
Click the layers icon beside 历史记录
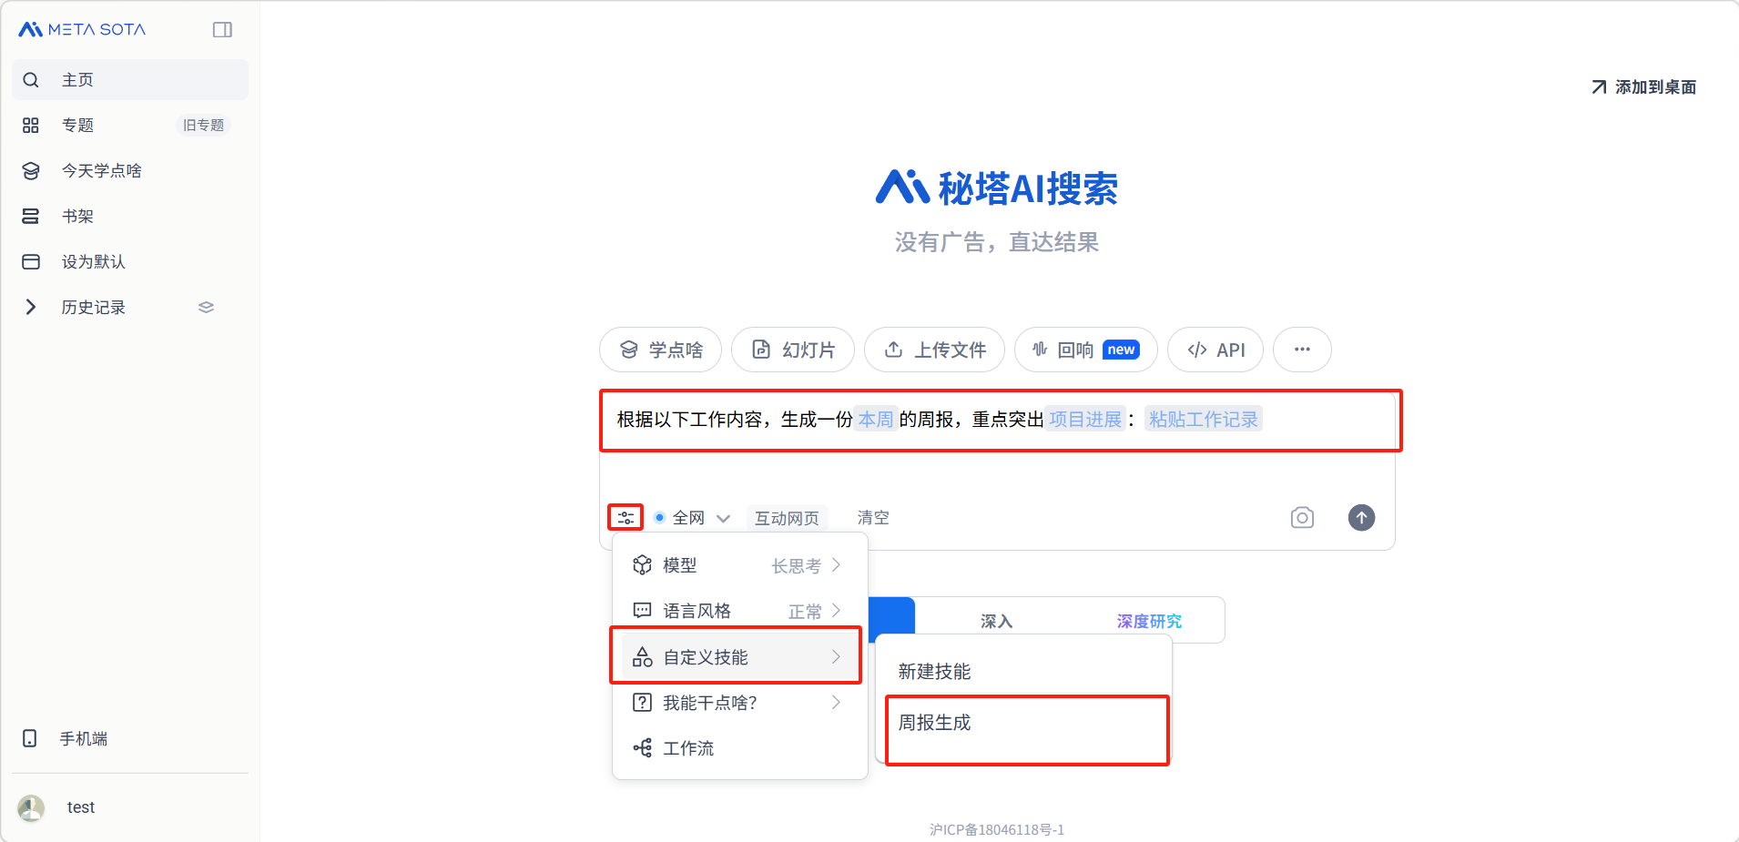[x=206, y=308]
